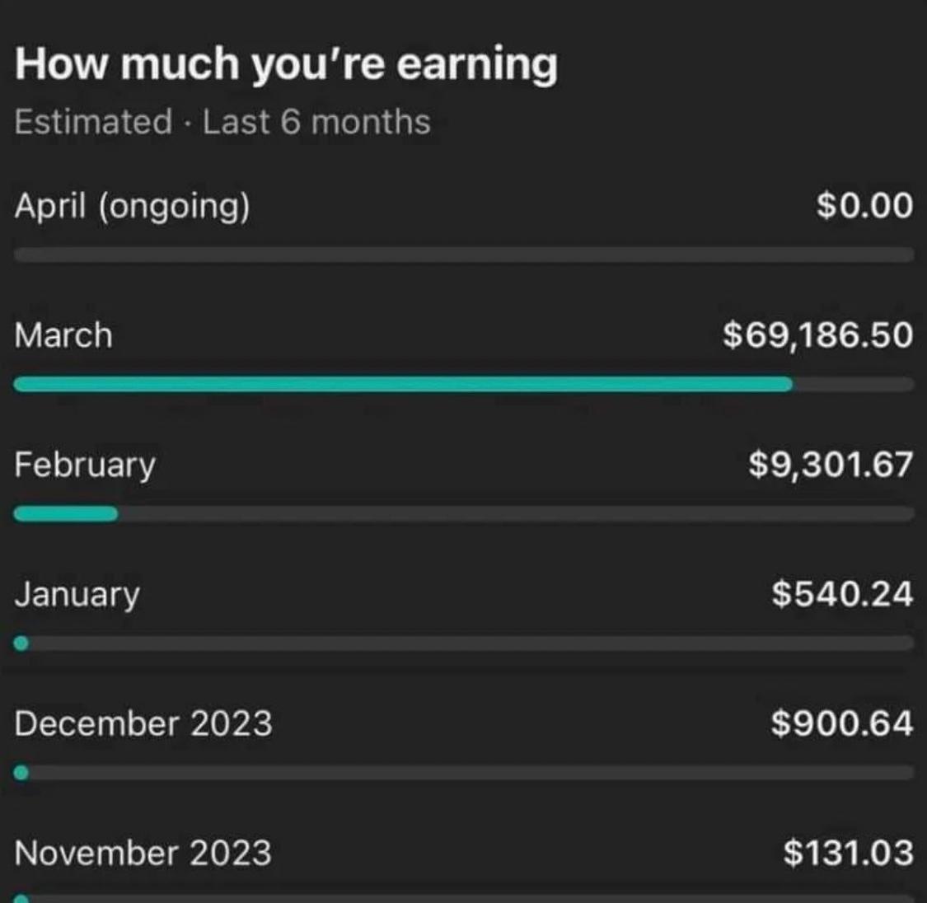
Task: Click the $0.00 April amount
Action: click(864, 205)
